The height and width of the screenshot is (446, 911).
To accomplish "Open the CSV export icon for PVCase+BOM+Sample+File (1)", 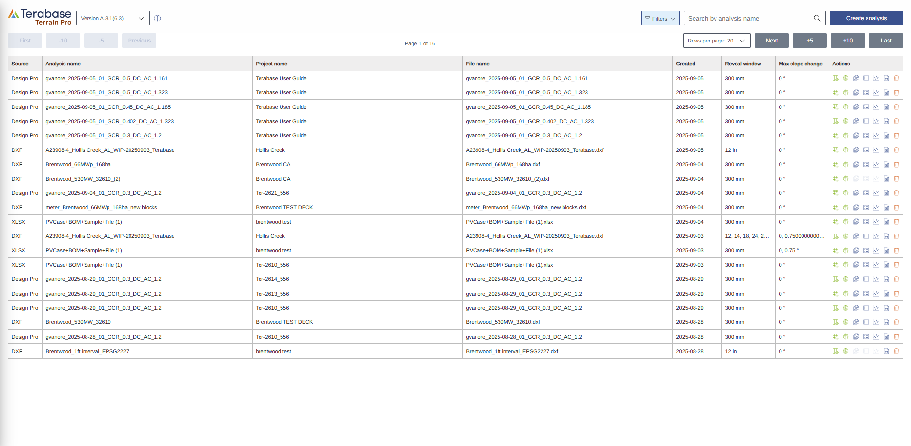I will 856,222.
